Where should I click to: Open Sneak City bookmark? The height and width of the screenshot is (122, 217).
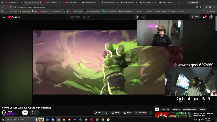(173, 11)
